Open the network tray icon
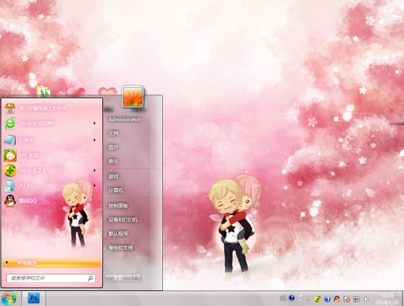This screenshot has width=404, height=306. click(356, 299)
